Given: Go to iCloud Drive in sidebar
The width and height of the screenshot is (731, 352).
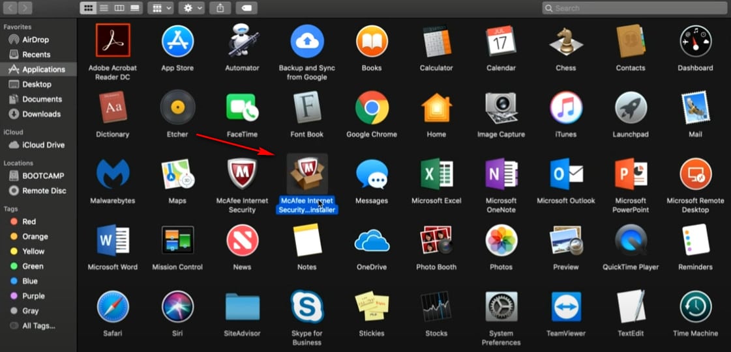Looking at the screenshot, I should point(43,145).
